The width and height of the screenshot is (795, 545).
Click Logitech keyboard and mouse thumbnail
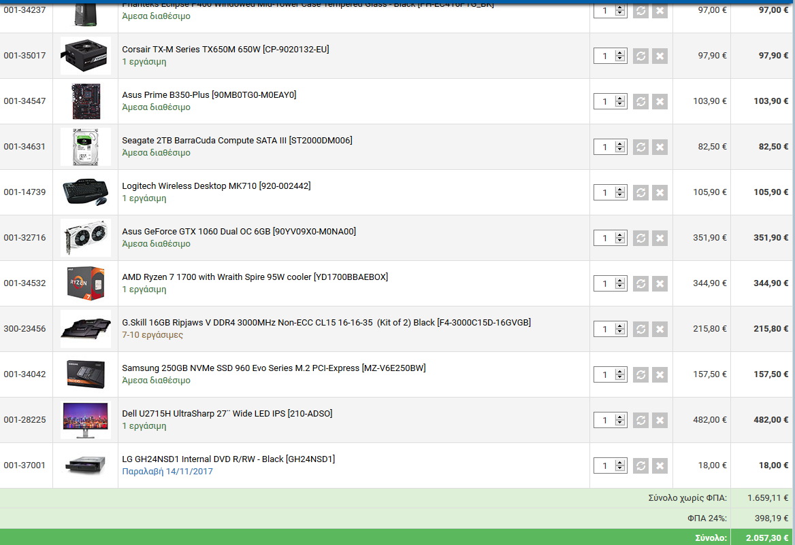point(85,192)
